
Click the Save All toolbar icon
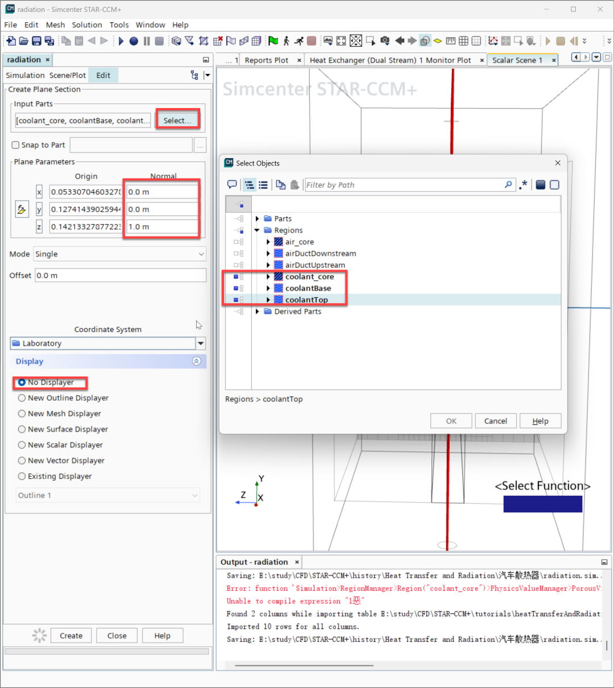pos(49,41)
